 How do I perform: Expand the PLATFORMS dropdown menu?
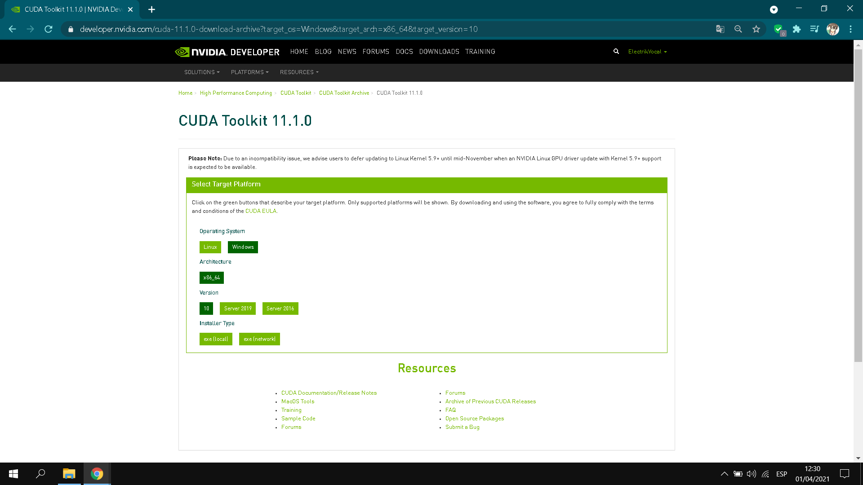(249, 72)
